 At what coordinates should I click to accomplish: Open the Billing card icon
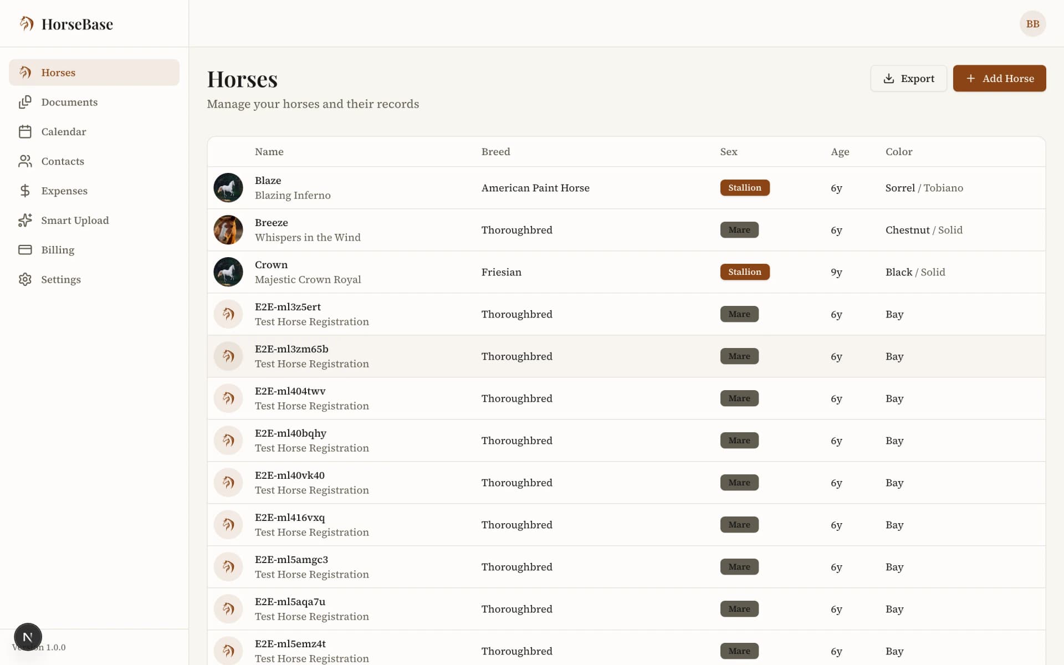tap(25, 250)
